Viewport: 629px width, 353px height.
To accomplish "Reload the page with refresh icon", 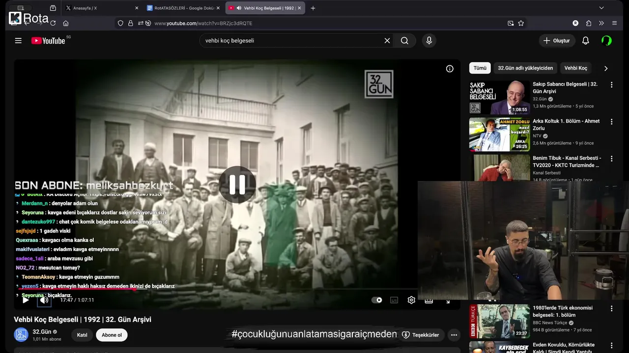I will [53, 23].
